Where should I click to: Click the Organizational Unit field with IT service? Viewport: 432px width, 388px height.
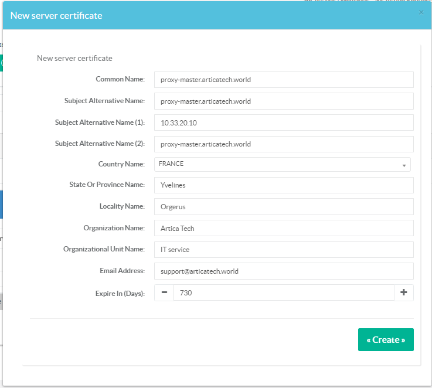(284, 250)
